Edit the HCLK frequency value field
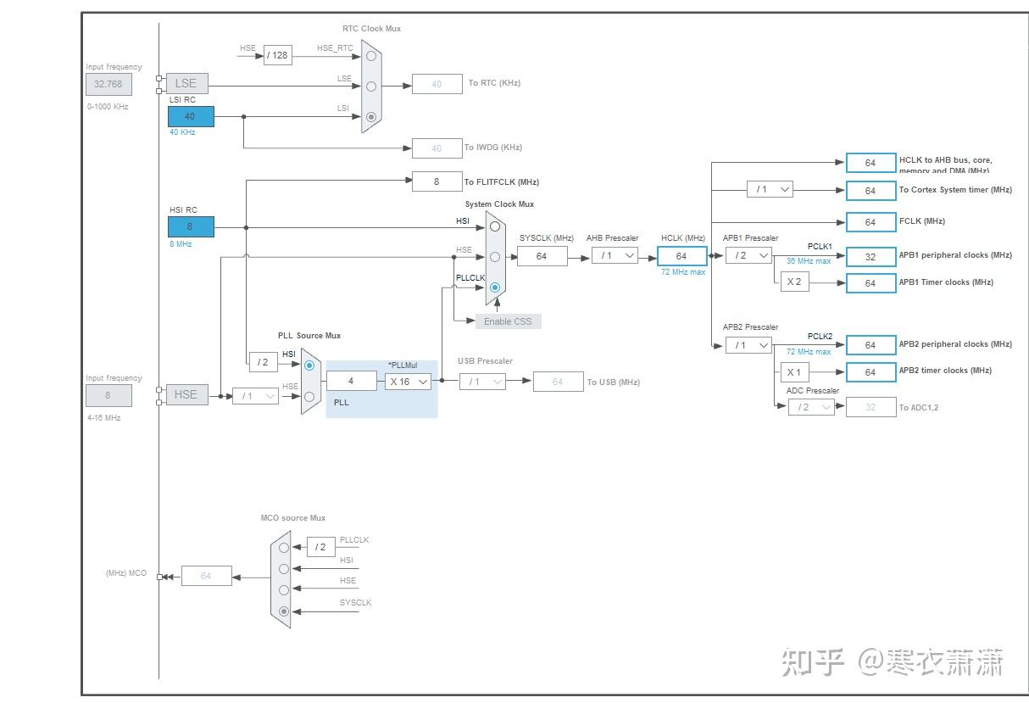The height and width of the screenshot is (703, 1029). coord(681,255)
